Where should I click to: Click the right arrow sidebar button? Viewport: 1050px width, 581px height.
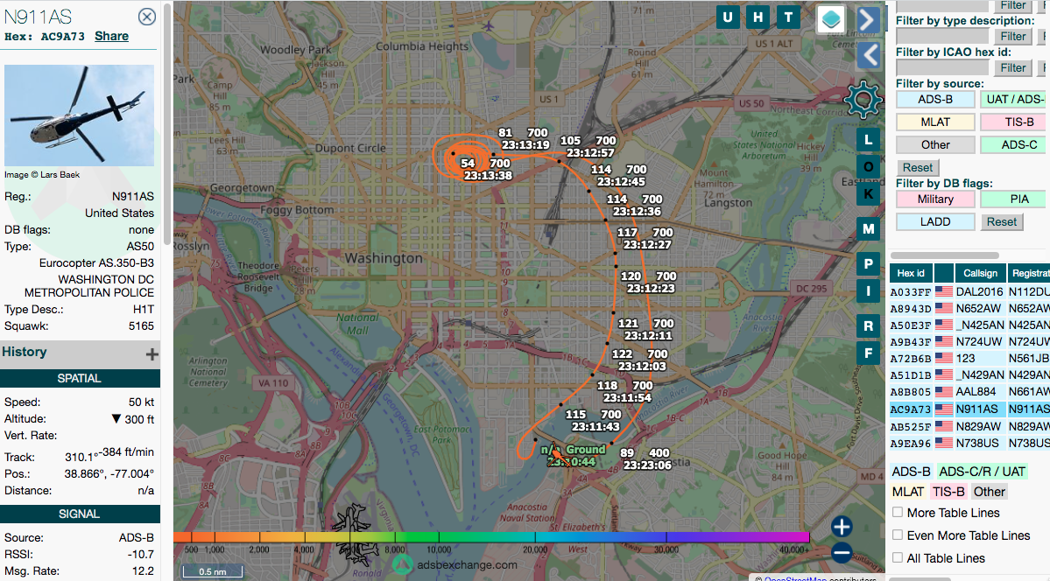tap(869, 19)
